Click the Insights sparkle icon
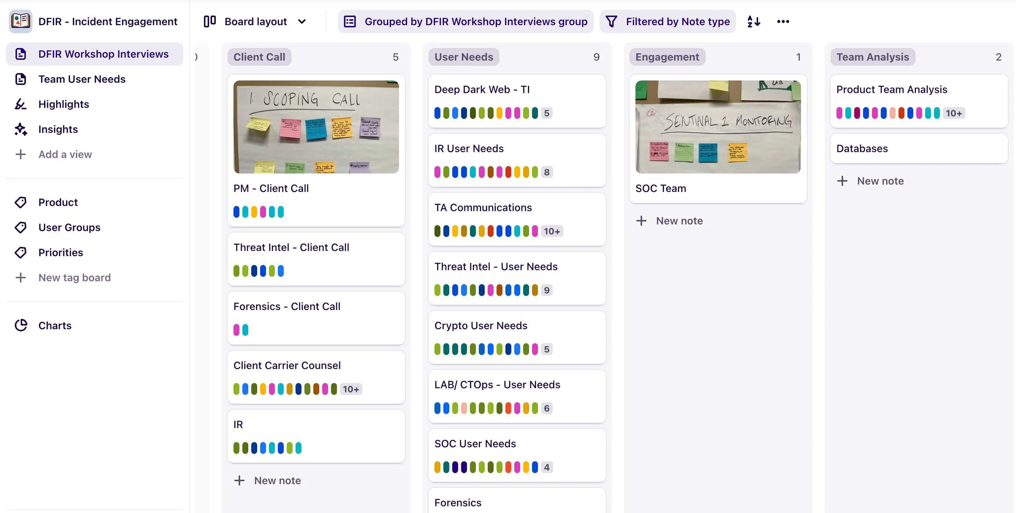 [21, 129]
